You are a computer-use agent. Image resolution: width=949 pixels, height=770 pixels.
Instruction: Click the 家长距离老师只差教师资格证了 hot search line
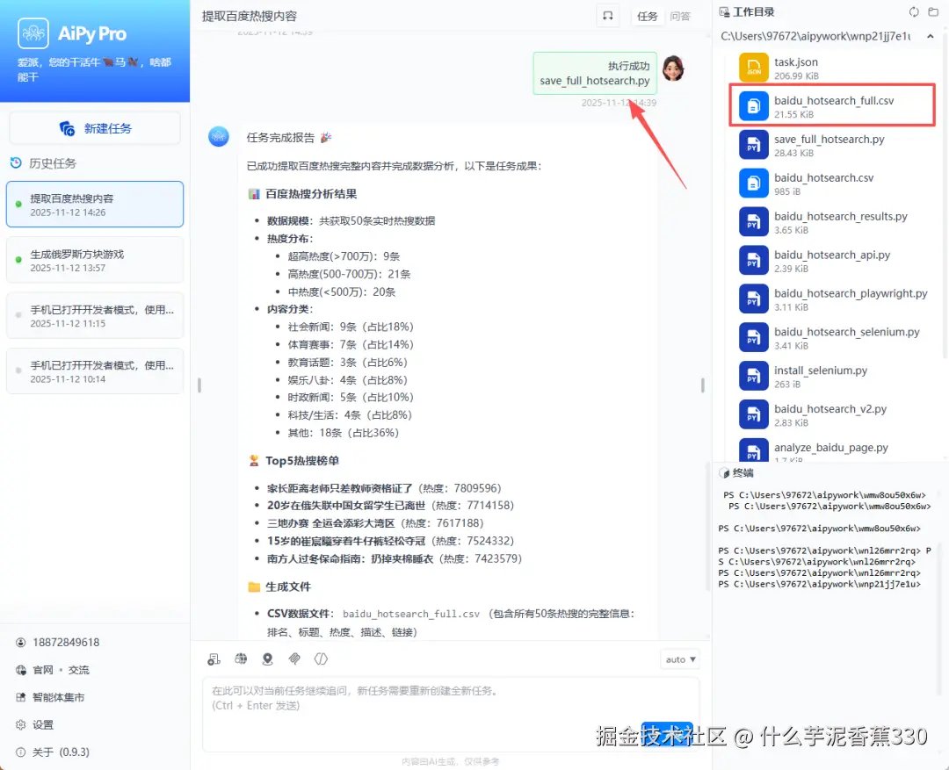point(384,488)
